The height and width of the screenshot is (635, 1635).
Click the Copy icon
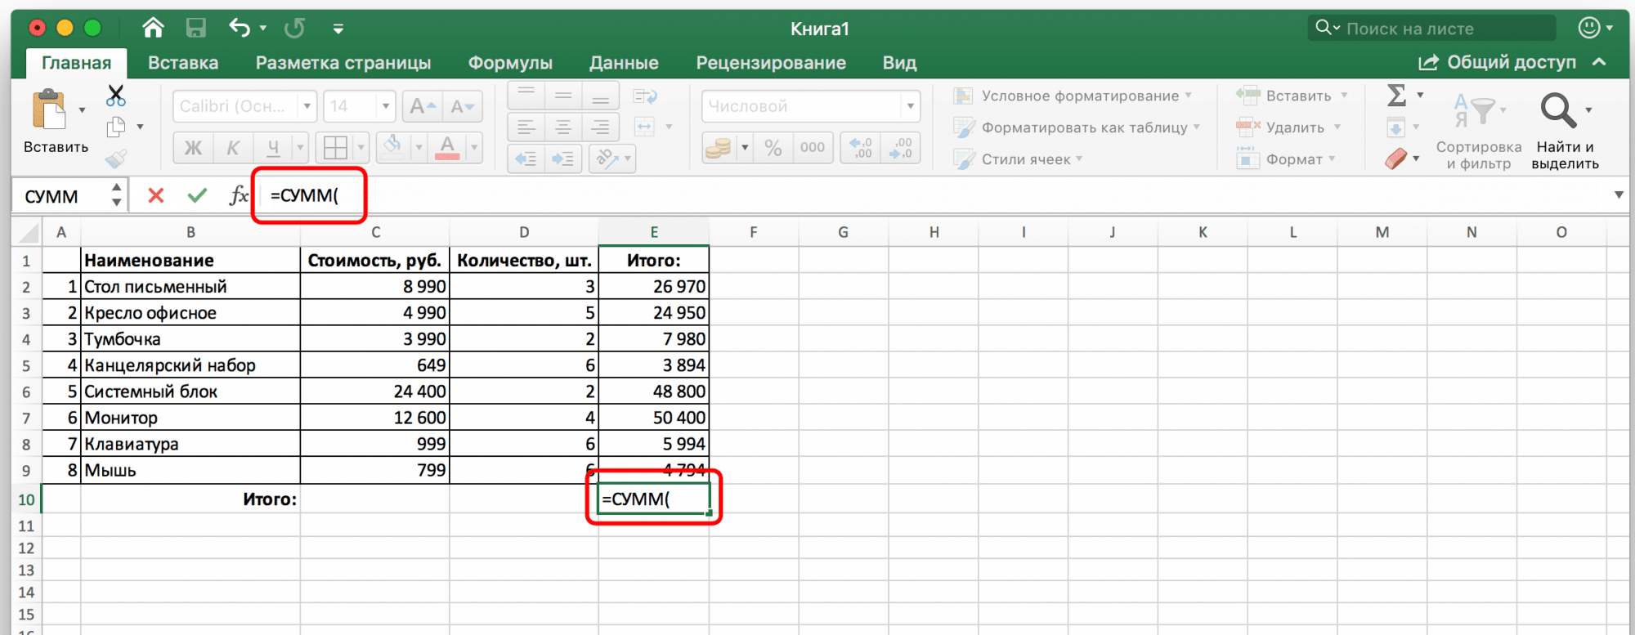coord(116,127)
